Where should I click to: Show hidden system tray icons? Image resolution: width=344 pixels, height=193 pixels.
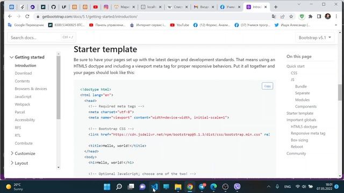[269, 187]
